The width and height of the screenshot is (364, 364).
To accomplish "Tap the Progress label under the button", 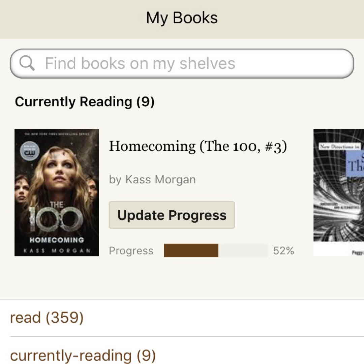I will click(131, 251).
